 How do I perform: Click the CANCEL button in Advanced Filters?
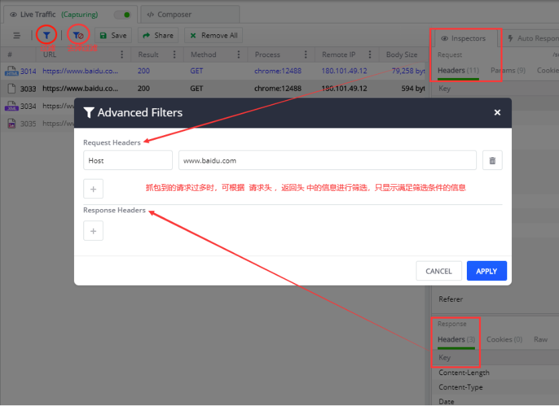pyautogui.click(x=439, y=271)
